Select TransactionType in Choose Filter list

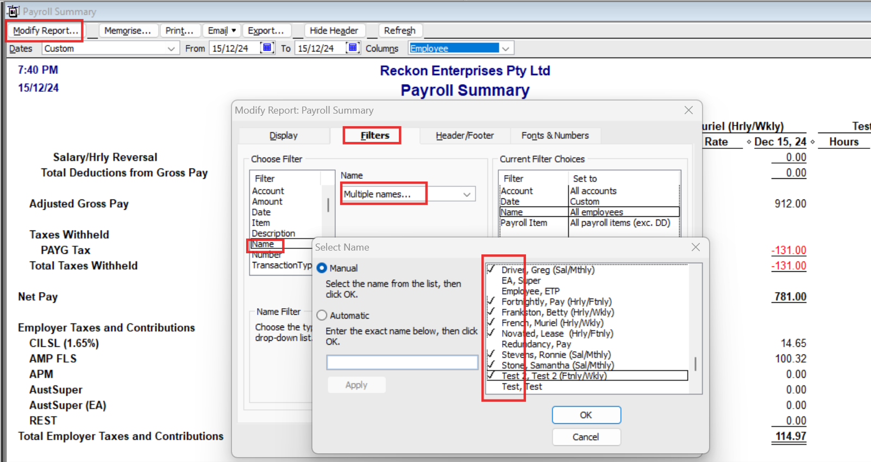281,265
